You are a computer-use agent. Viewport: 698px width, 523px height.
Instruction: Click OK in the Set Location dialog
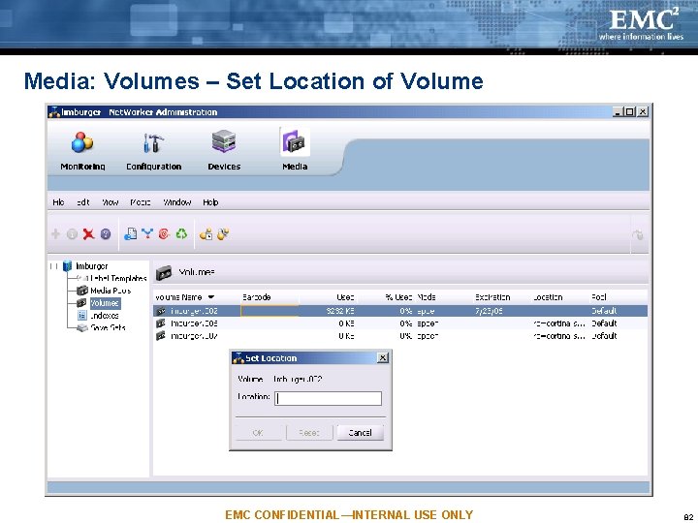[258, 433]
